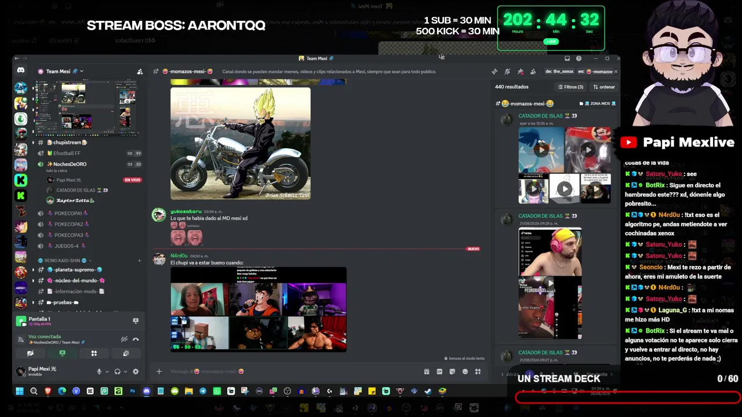Open Discord help question mark icon
Viewport: 742px width, 417px height.
579,58
